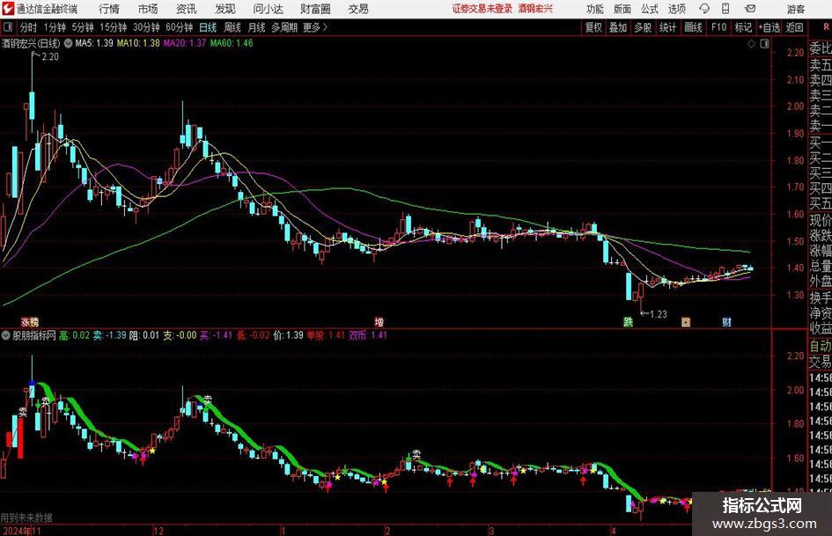Open the 发现 menu
The height and width of the screenshot is (536, 832).
point(225,9)
